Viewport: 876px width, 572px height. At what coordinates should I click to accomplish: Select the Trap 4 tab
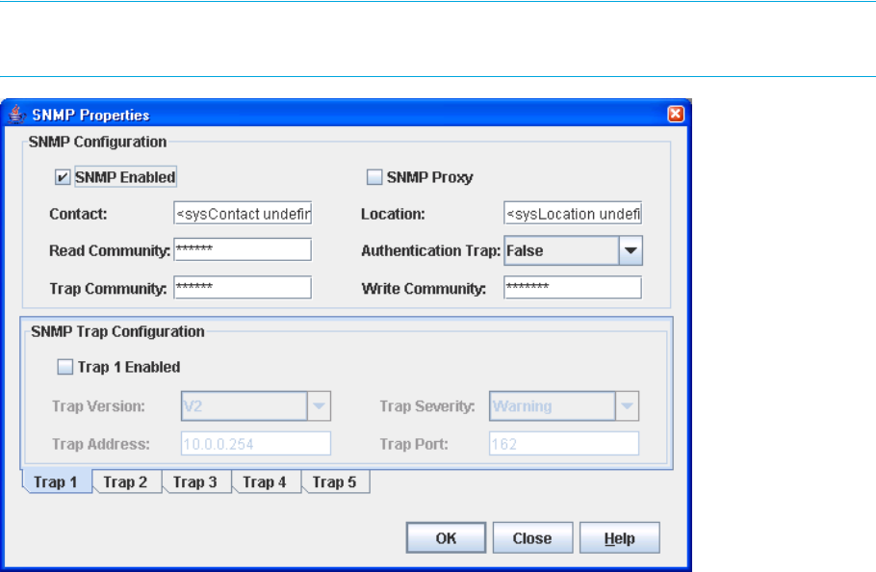click(265, 482)
